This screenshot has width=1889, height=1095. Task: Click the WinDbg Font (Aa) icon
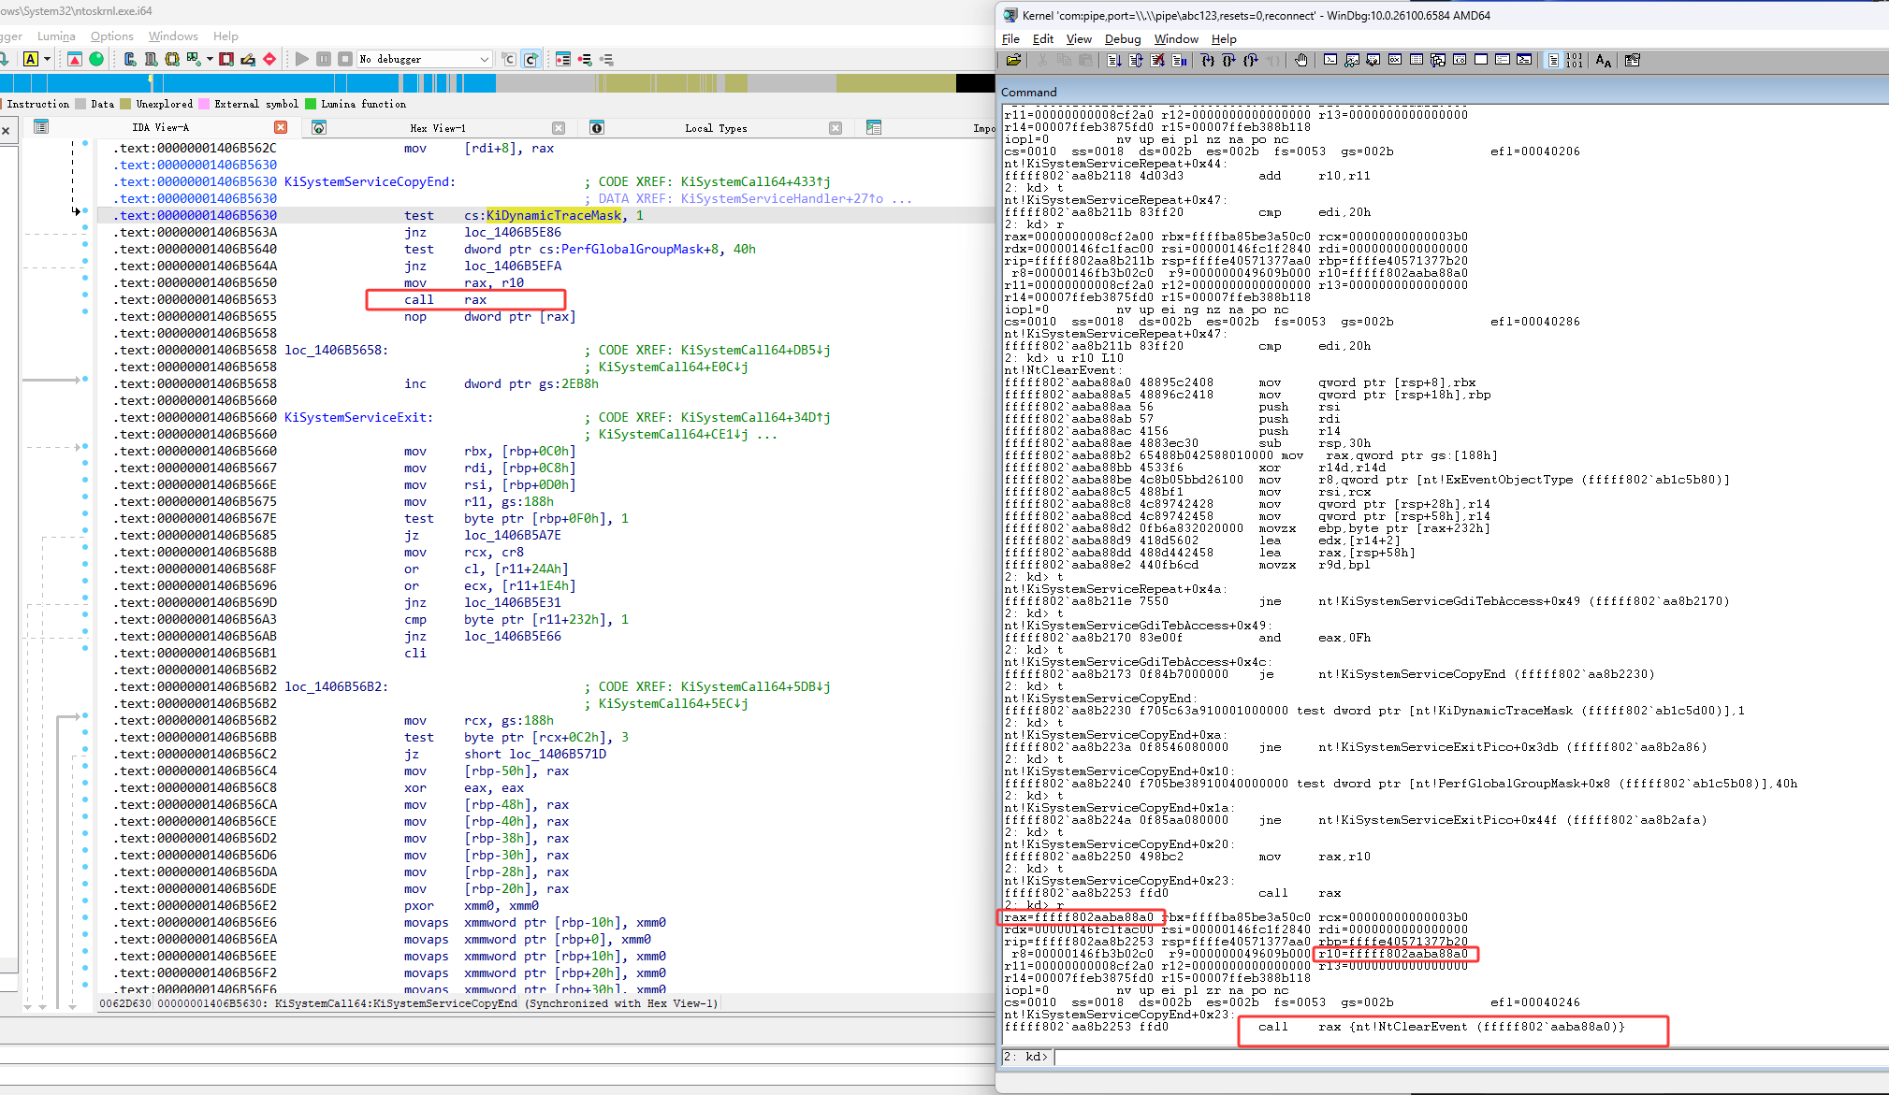(1604, 61)
